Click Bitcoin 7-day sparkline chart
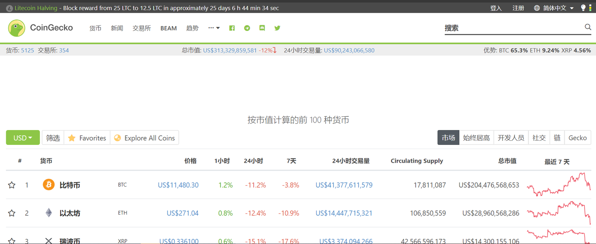Screen dimensions: 596x244 pyautogui.click(x=559, y=184)
